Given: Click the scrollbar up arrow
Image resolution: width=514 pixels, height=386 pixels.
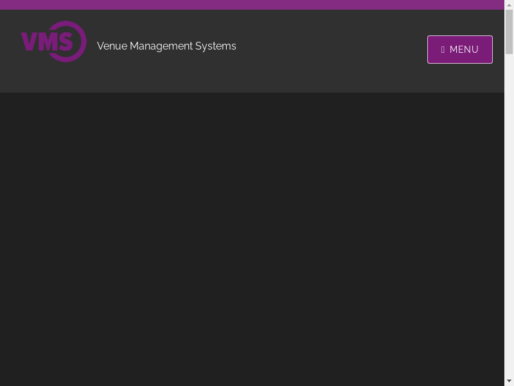Looking at the screenshot, I should pos(509,5).
